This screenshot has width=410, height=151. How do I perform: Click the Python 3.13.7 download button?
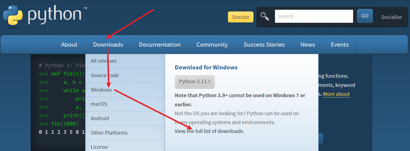click(195, 82)
